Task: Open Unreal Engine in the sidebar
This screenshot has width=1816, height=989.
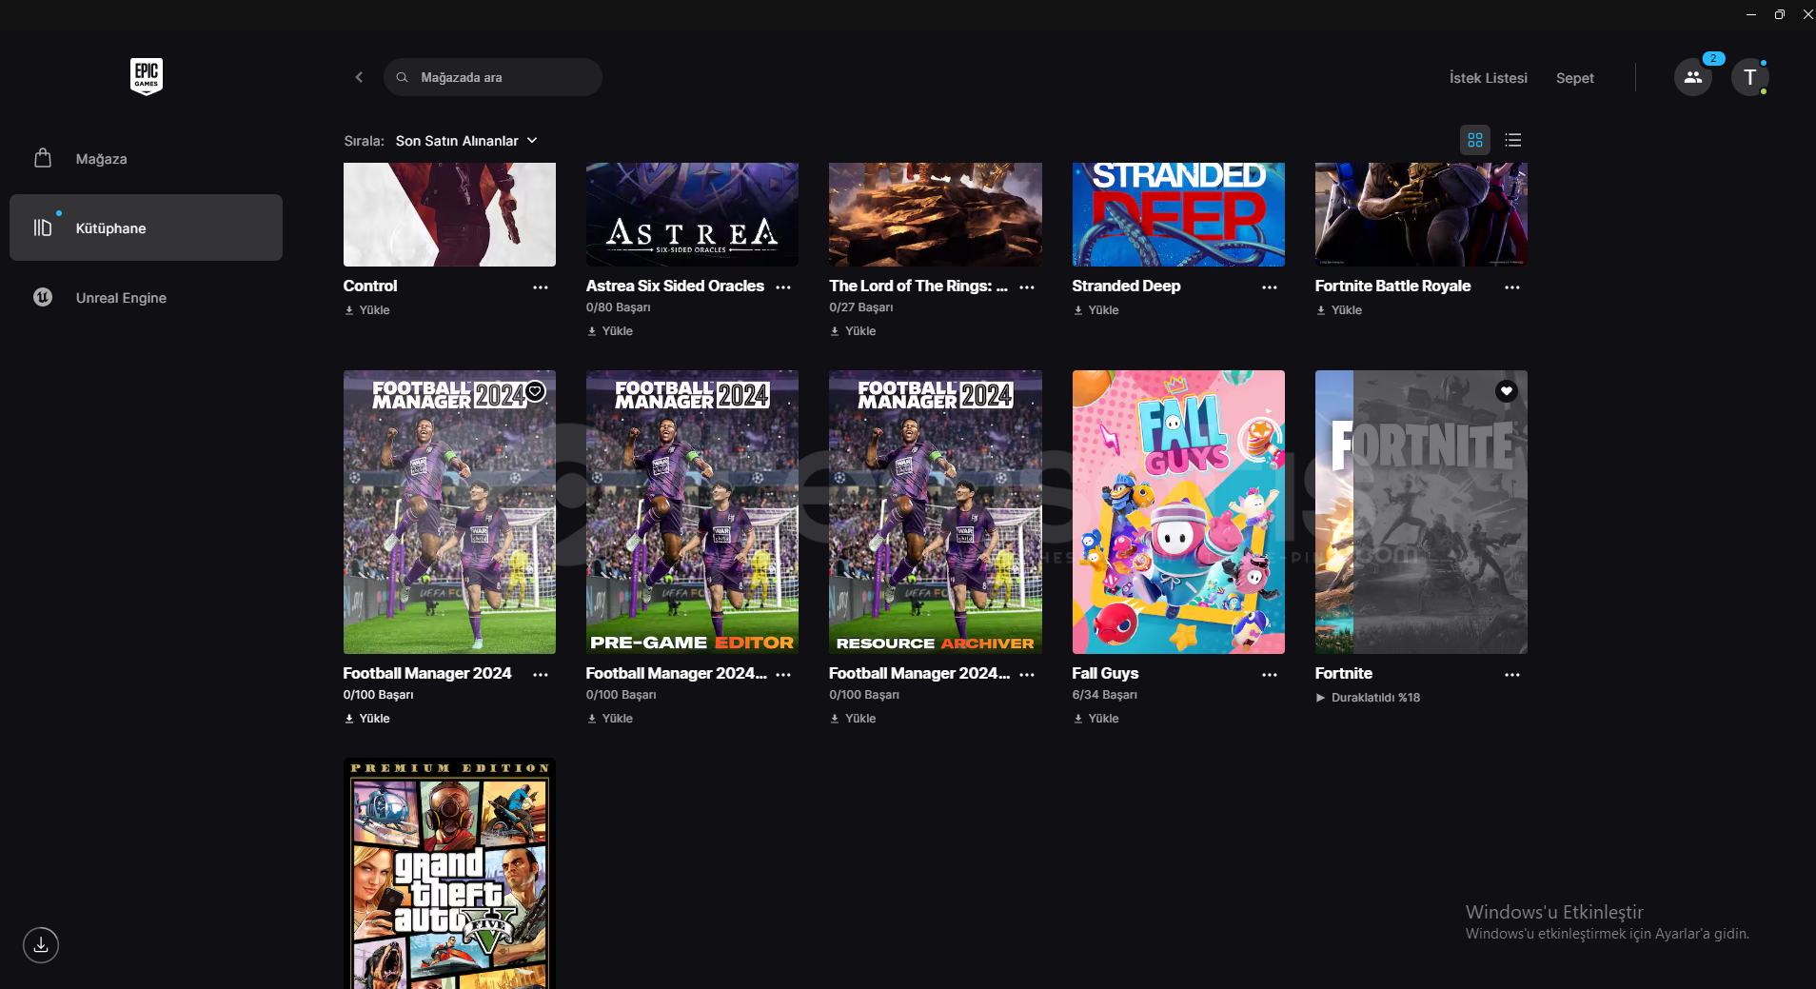Action: tap(146, 297)
